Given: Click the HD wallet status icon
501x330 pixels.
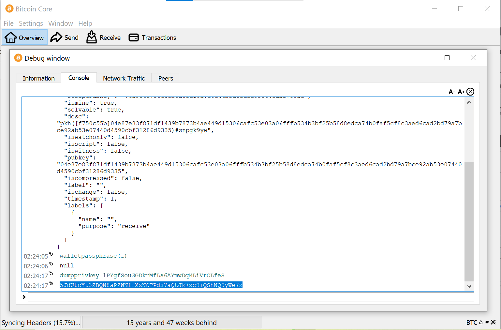Looking at the screenshot, I should (487, 322).
